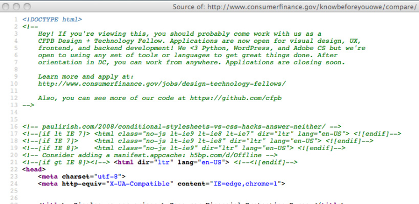Click the red close window button

click(x=6, y=7)
